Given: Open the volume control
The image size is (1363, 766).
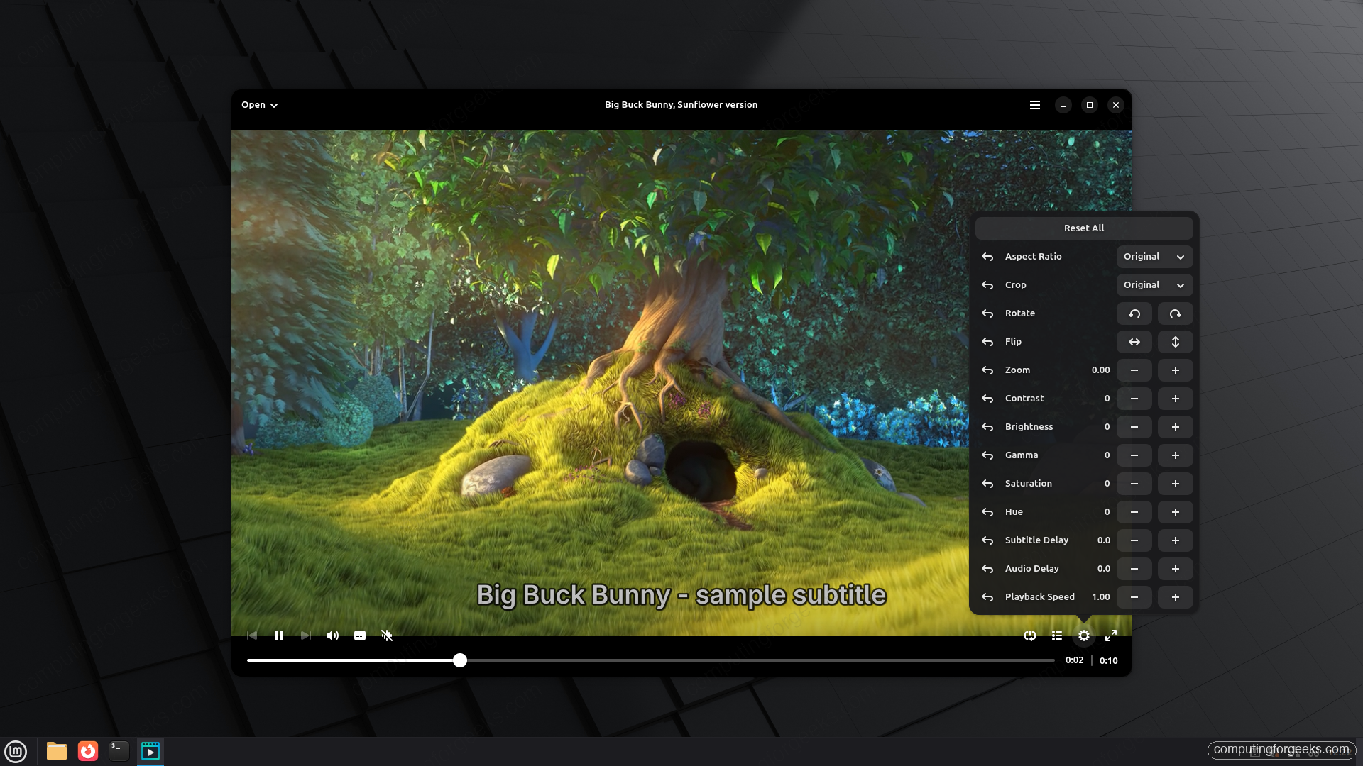Looking at the screenshot, I should [333, 635].
